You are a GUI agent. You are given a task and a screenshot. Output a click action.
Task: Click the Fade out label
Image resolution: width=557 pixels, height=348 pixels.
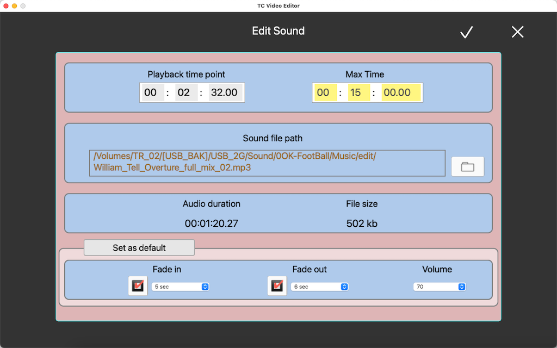[310, 269]
